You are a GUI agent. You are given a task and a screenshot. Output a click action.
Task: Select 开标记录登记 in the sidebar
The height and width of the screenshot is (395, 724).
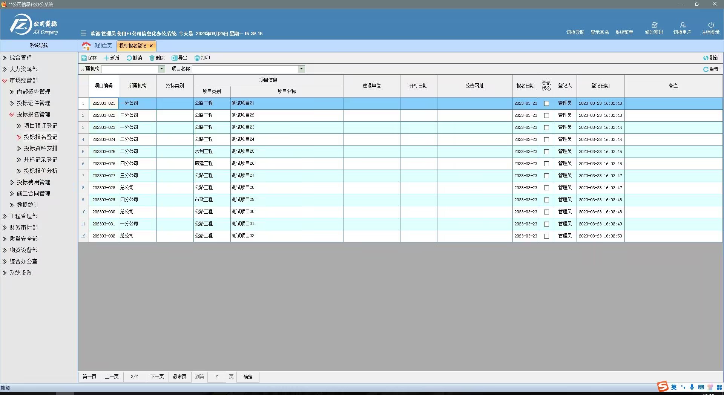pyautogui.click(x=40, y=160)
